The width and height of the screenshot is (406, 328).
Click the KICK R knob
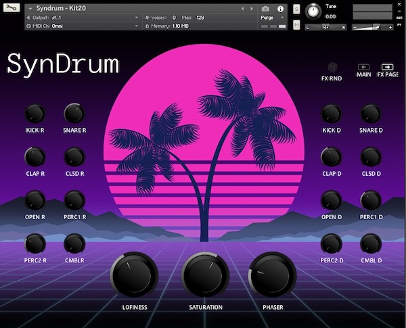tap(35, 114)
